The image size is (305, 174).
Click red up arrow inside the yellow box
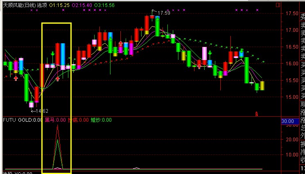click(x=58, y=78)
